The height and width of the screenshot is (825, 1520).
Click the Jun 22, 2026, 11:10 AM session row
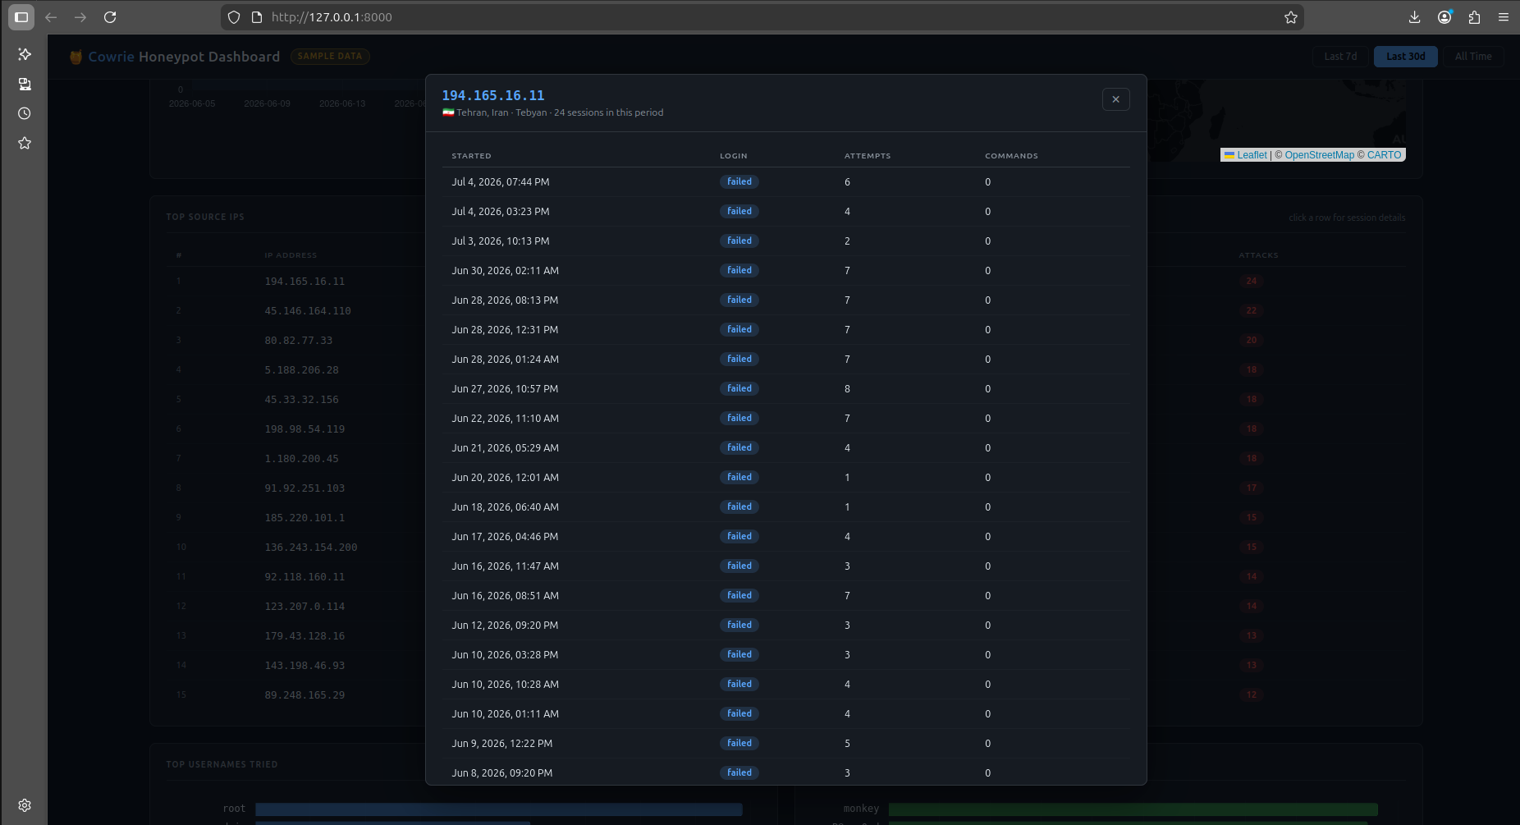(x=786, y=419)
